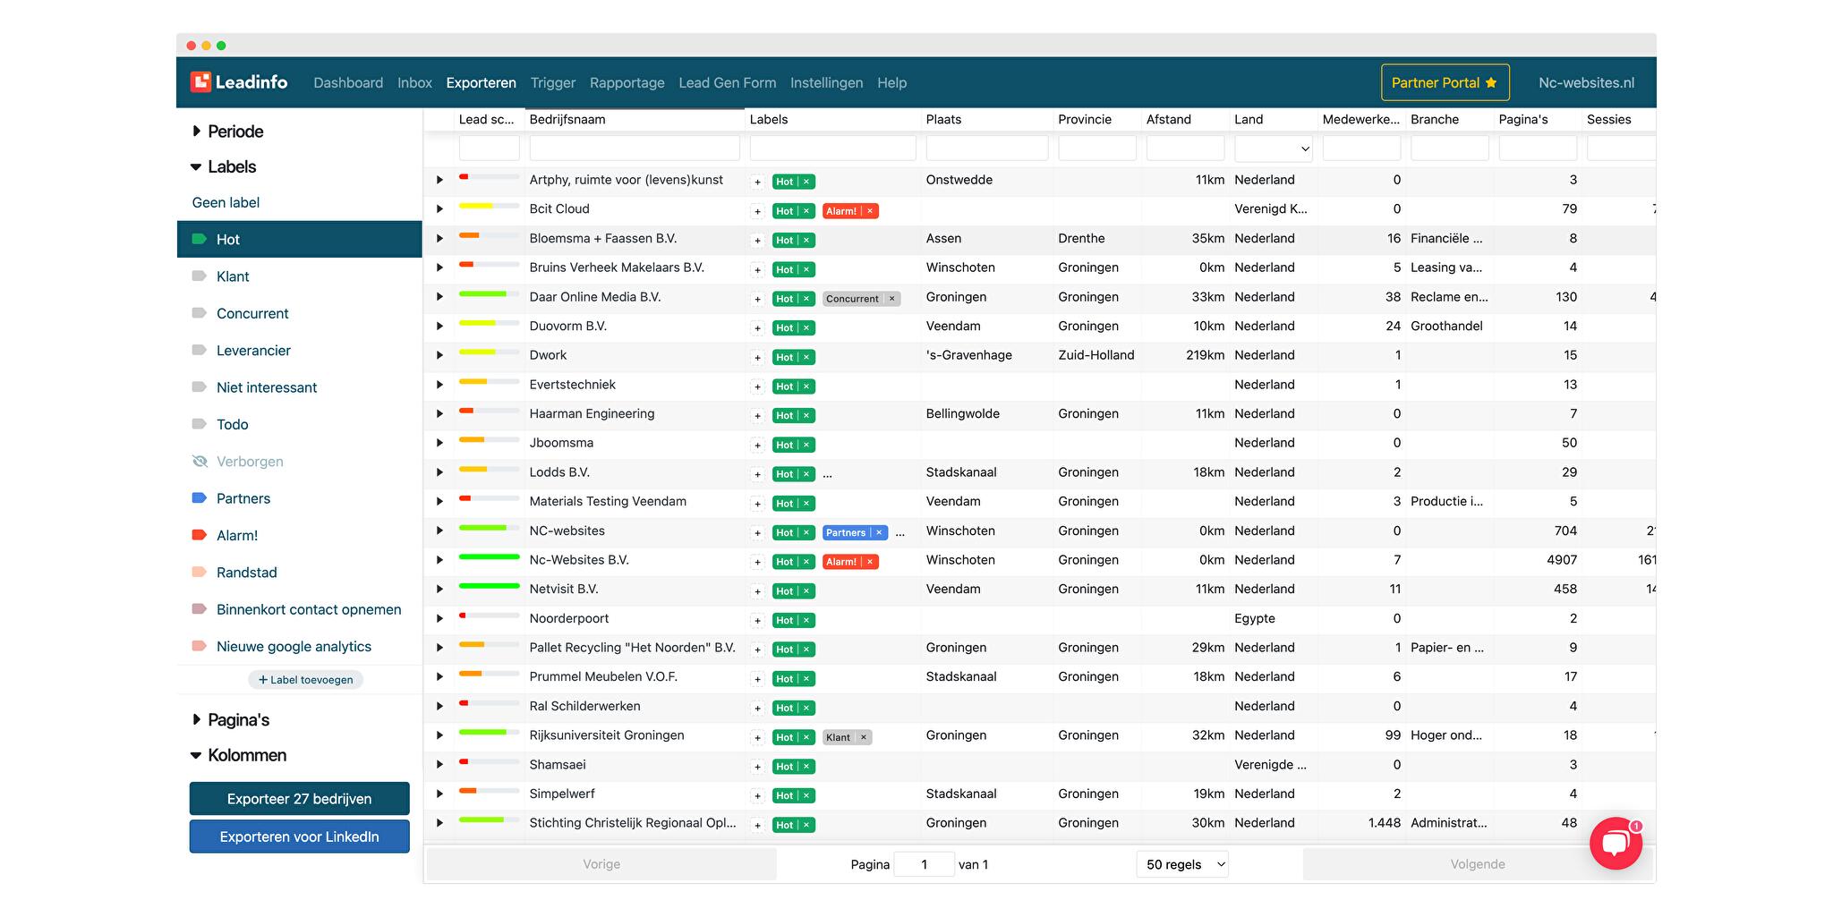The width and height of the screenshot is (1833, 917).
Task: Open the Land filter dropdown
Action: pyautogui.click(x=1273, y=149)
